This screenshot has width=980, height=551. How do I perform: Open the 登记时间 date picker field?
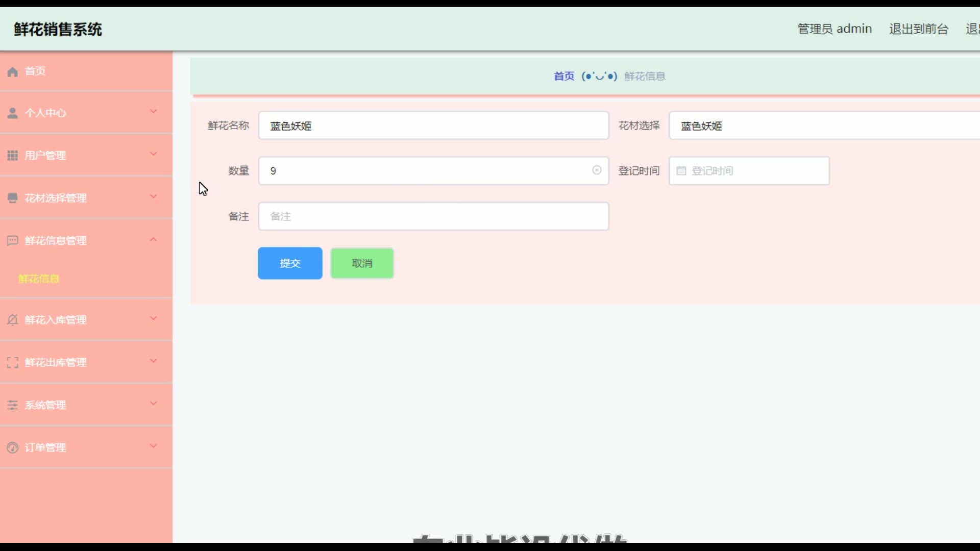[x=749, y=171]
